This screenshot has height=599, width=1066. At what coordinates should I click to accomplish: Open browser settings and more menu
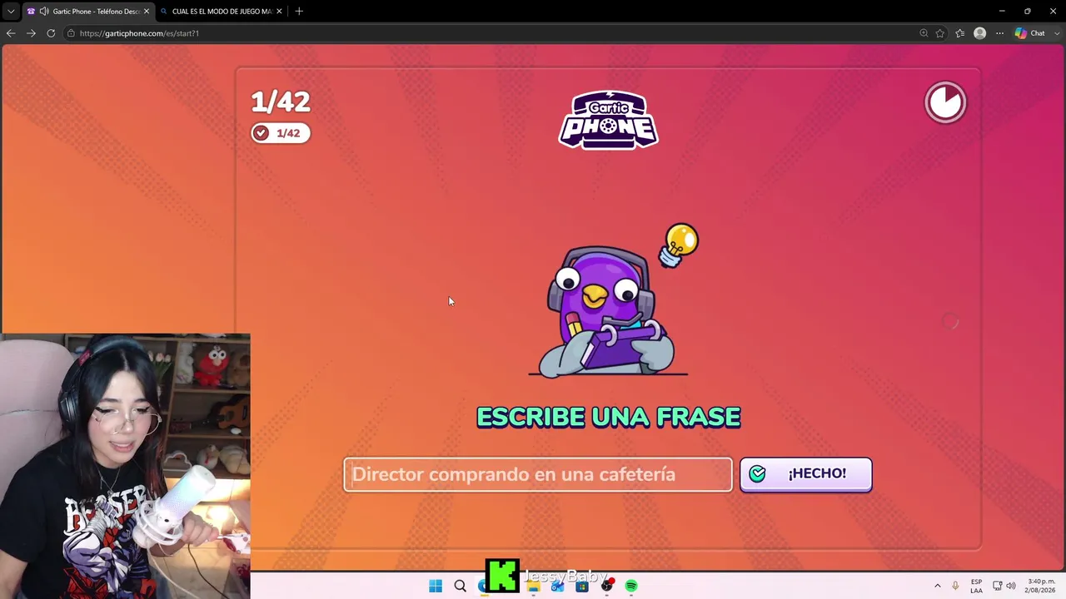coord(999,33)
